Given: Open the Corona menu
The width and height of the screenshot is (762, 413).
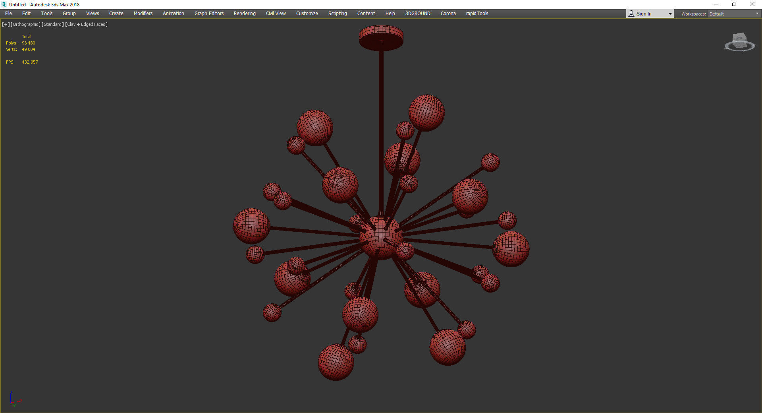Looking at the screenshot, I should (448, 14).
